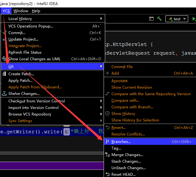
Task: Click the Merge Changes icon
Action: (107, 155)
